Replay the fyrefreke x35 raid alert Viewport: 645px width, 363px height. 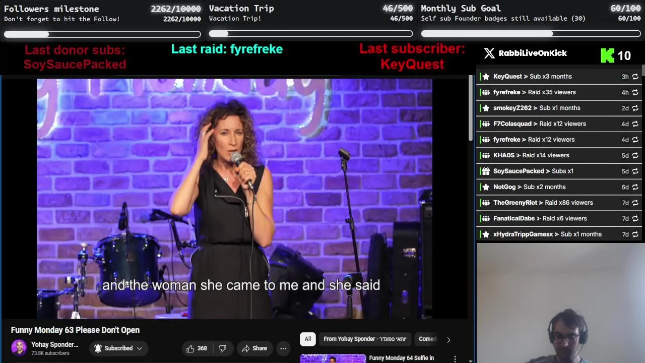(635, 92)
